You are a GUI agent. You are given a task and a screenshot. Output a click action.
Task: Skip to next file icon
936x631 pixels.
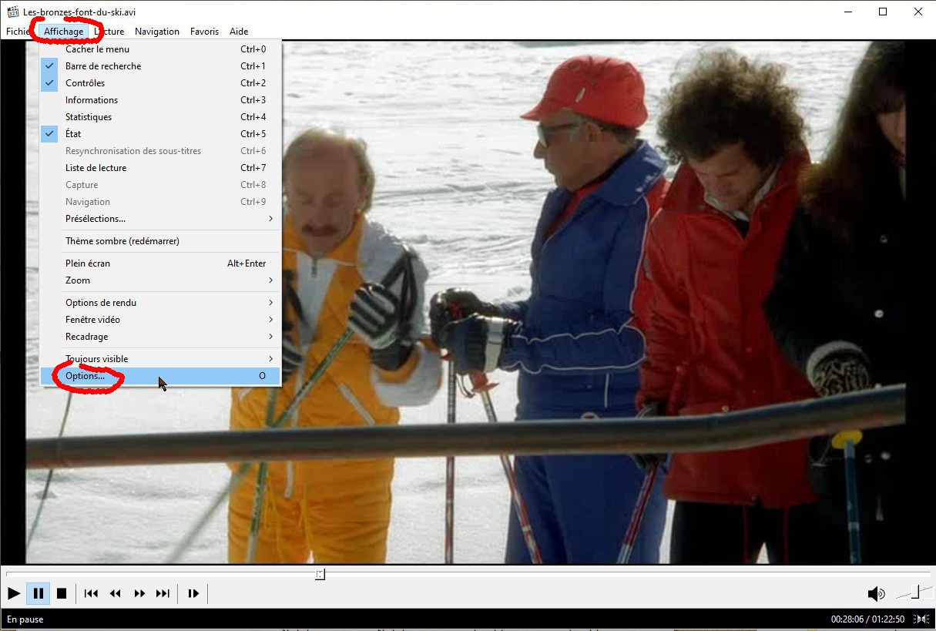pyautogui.click(x=163, y=593)
